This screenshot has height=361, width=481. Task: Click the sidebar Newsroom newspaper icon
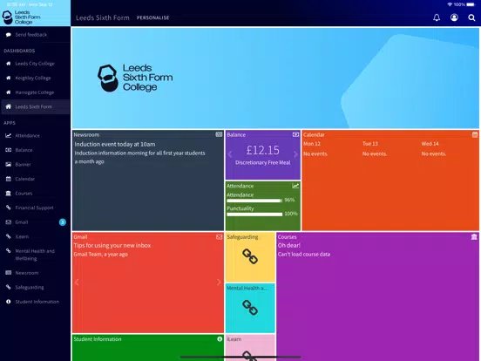pos(9,273)
